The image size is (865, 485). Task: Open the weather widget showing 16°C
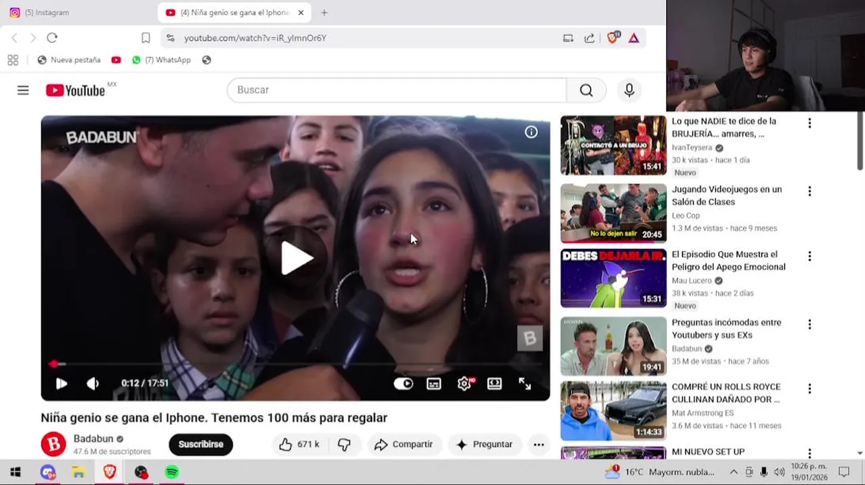[659, 472]
